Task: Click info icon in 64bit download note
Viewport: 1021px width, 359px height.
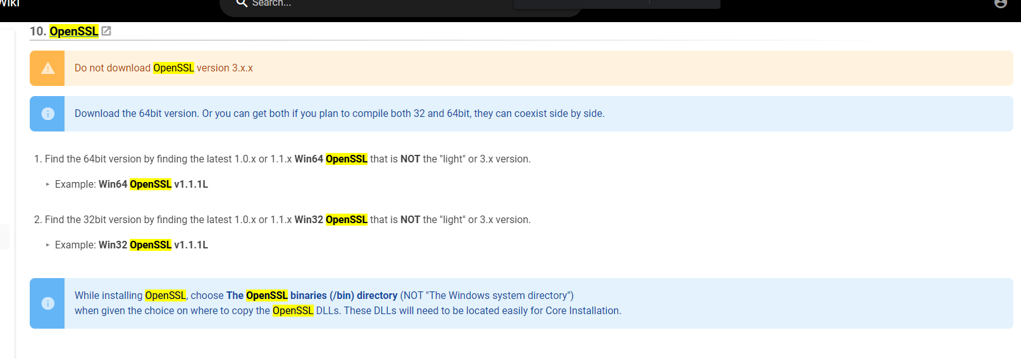Action: tap(47, 114)
